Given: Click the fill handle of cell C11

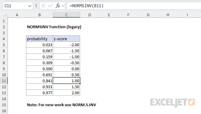Looking at the screenshot, I should tap(80, 84).
